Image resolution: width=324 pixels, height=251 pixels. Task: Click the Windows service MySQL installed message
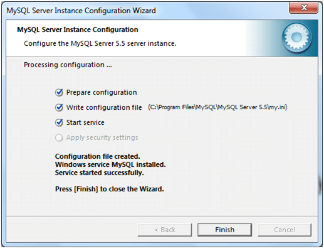pyautogui.click(x=110, y=164)
